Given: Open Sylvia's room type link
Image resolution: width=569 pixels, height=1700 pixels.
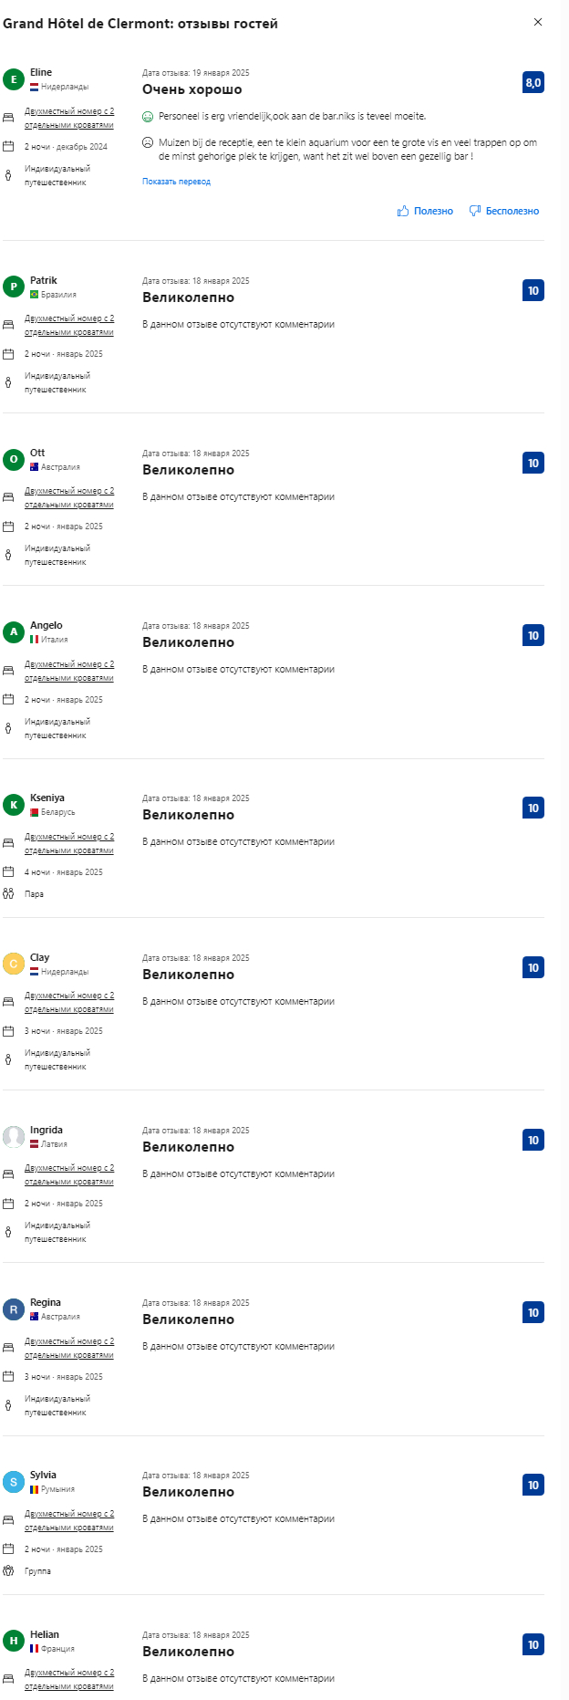Looking at the screenshot, I should tap(69, 1520).
